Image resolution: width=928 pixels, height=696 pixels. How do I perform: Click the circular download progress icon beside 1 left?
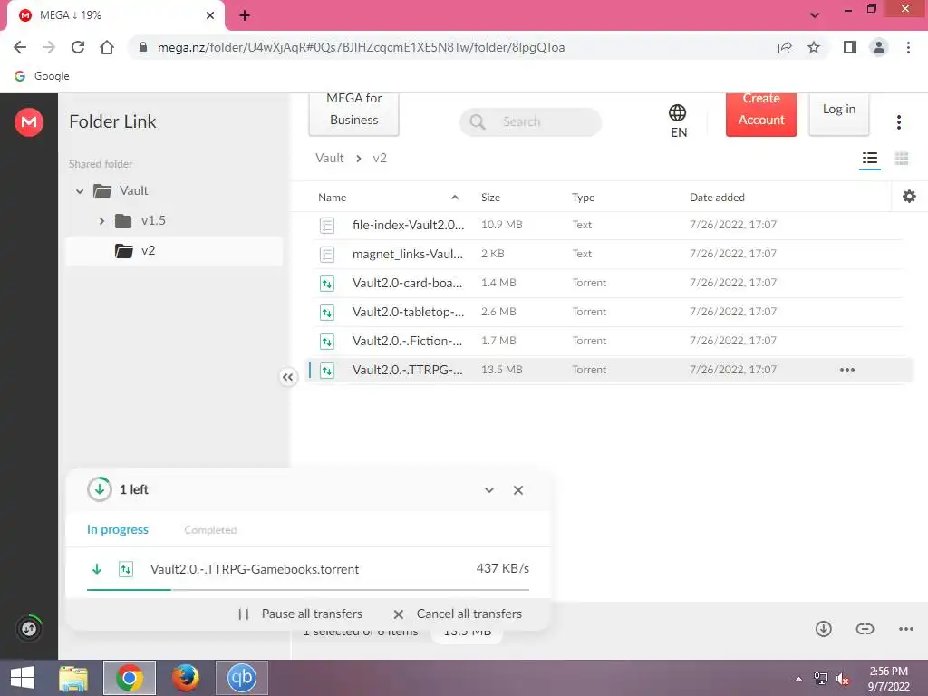[x=100, y=489]
